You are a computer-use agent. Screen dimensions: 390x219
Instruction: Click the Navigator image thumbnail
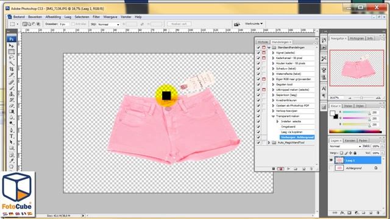point(356,68)
